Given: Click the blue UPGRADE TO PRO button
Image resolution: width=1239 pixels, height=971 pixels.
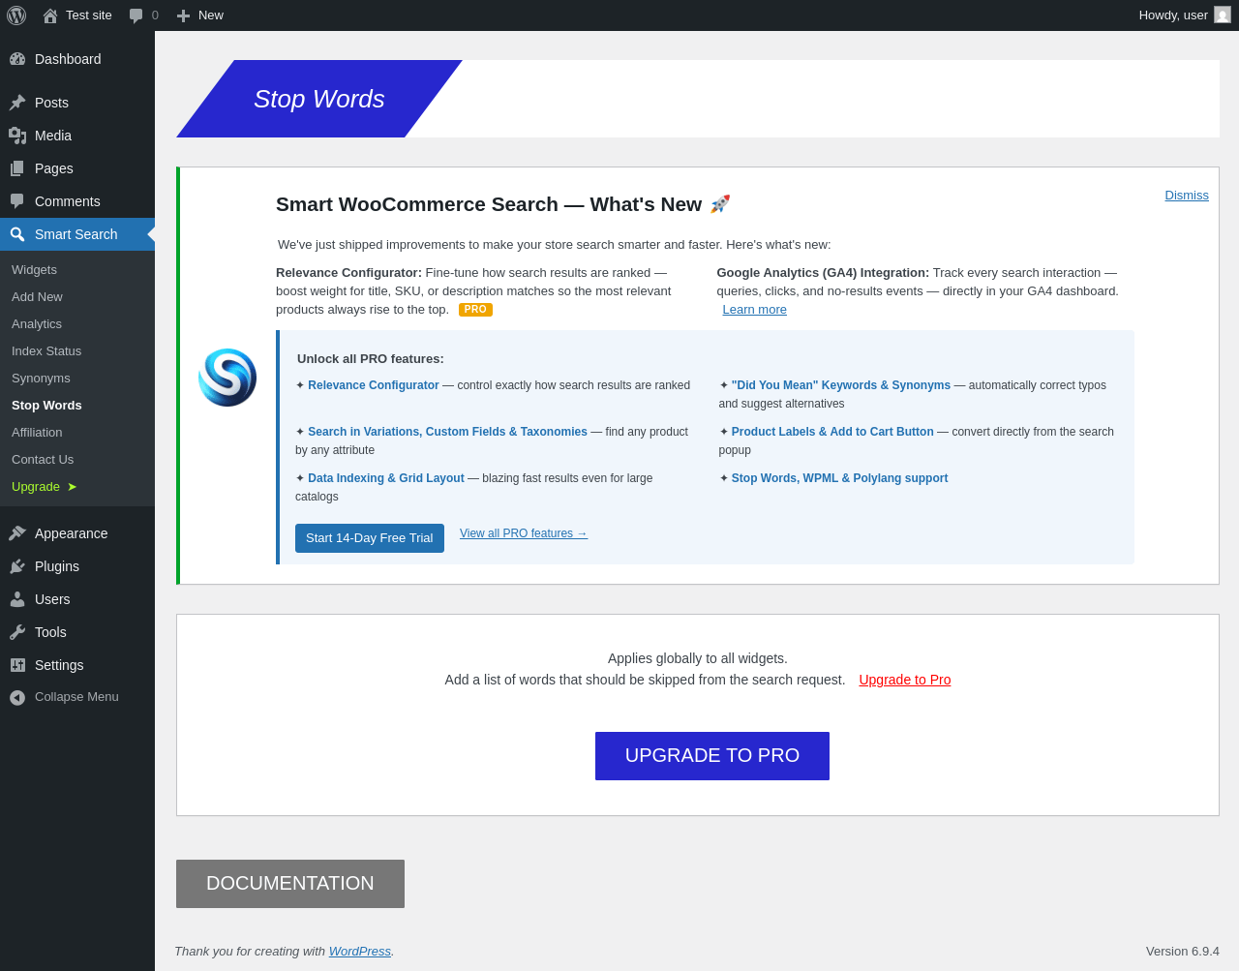Looking at the screenshot, I should (x=712, y=756).
